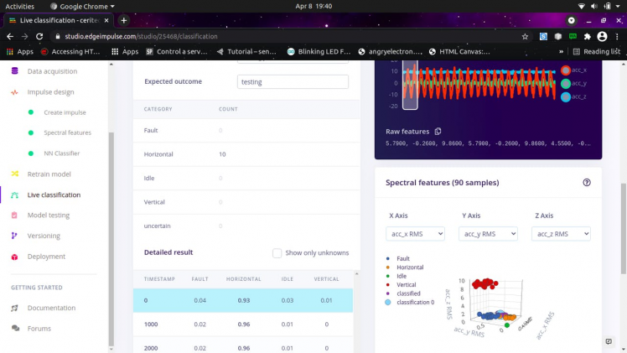Click the Documentation icon
627x353 pixels.
point(15,308)
